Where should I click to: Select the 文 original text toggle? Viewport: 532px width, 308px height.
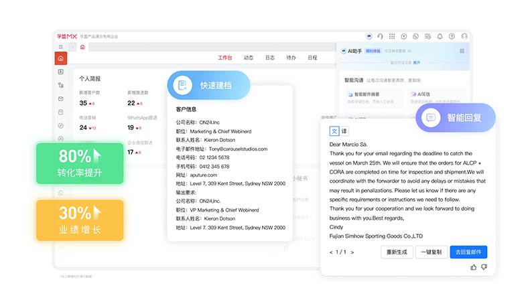pyautogui.click(x=334, y=131)
